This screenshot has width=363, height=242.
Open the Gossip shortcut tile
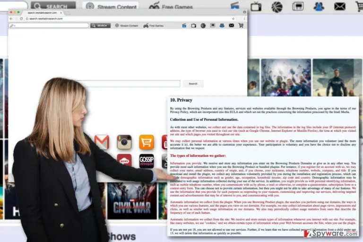tap(147, 161)
